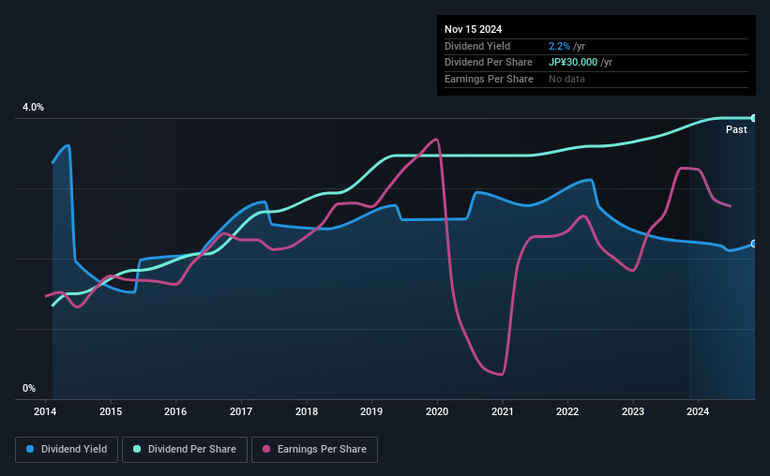
Task: Toggle the Dividend Yield legend button
Action: [67, 450]
